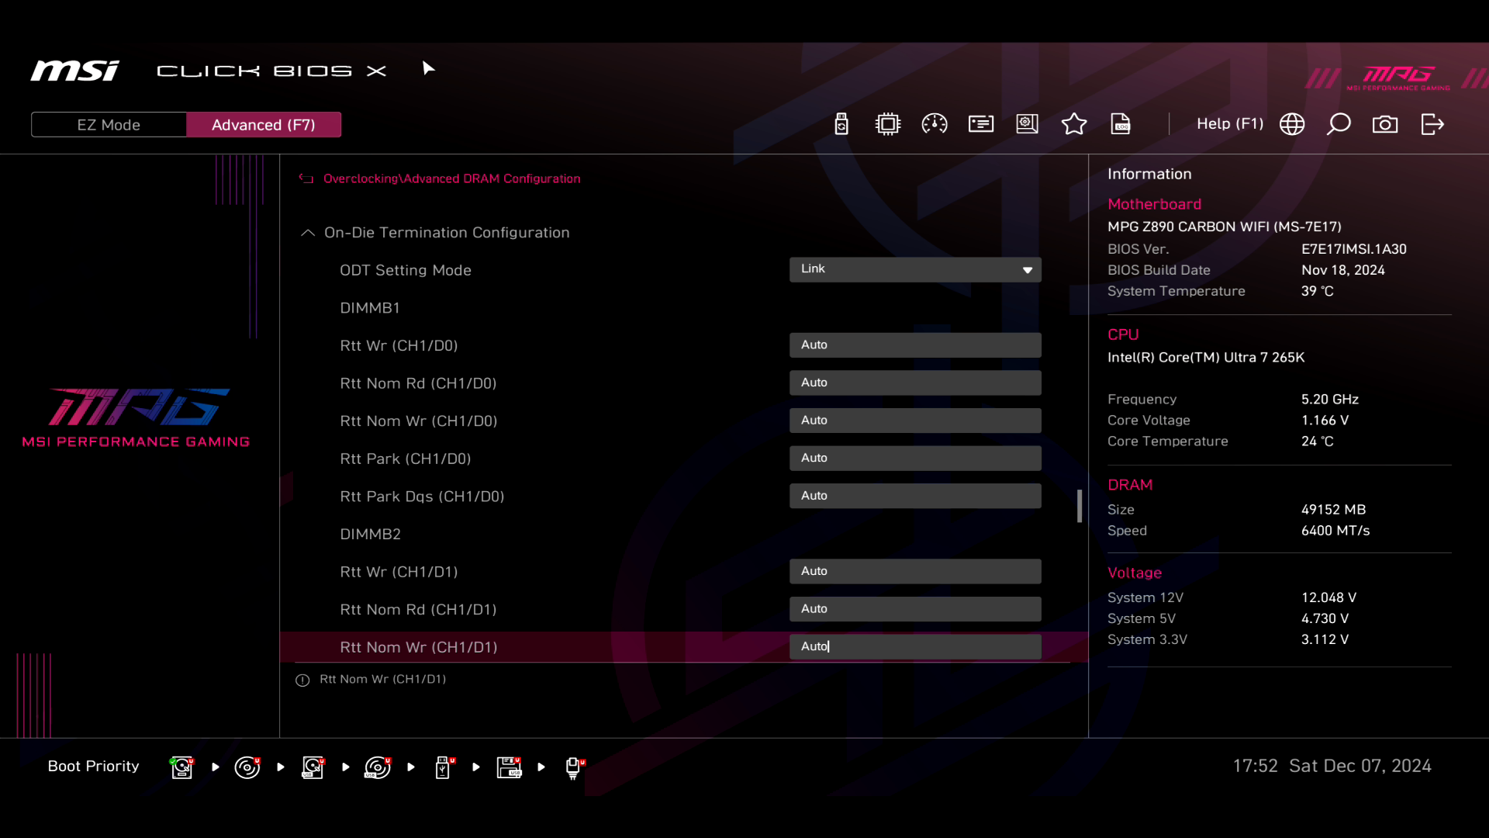This screenshot has height=838, width=1489.
Task: Click the settings list scrollbar thumb
Action: pyautogui.click(x=1079, y=506)
